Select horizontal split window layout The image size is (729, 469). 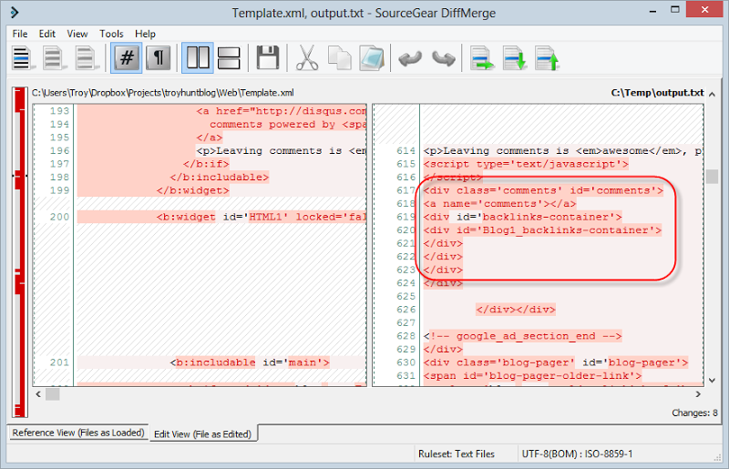(229, 58)
